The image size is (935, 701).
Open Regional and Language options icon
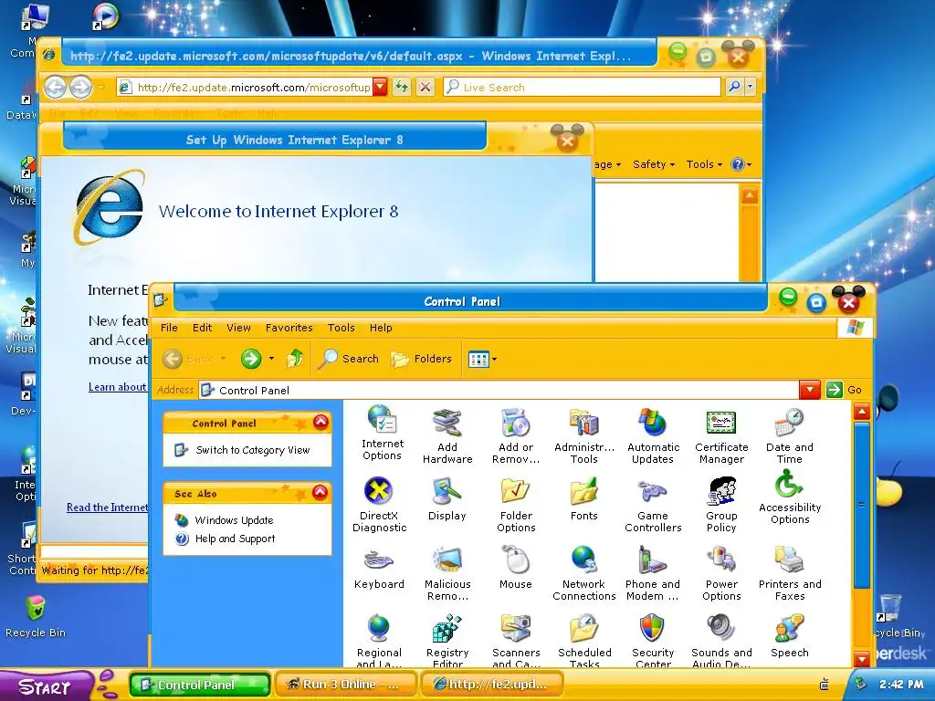point(379,640)
